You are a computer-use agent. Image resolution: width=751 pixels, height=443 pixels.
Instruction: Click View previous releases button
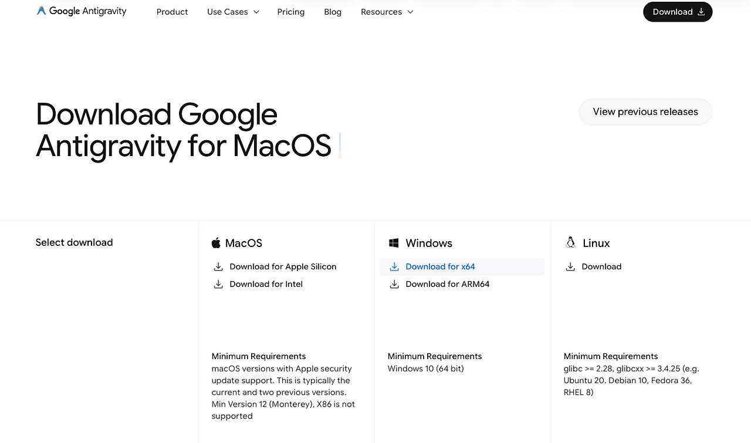click(x=645, y=111)
